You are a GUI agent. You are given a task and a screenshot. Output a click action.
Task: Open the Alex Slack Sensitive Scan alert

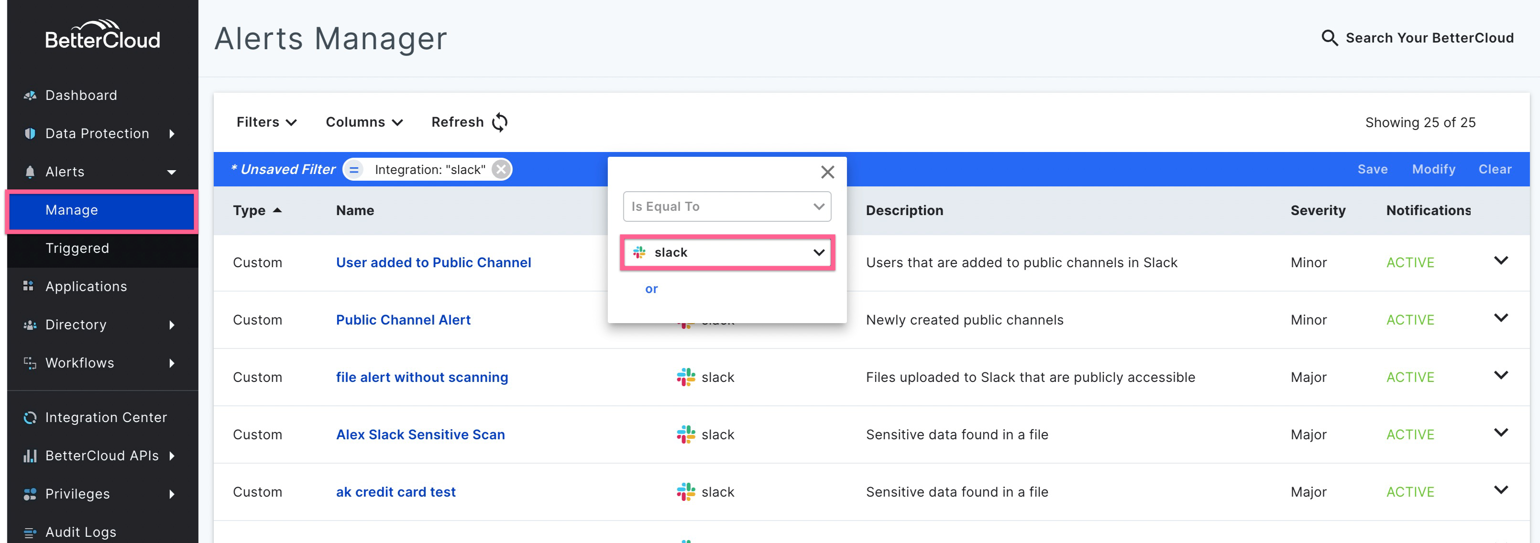point(420,434)
